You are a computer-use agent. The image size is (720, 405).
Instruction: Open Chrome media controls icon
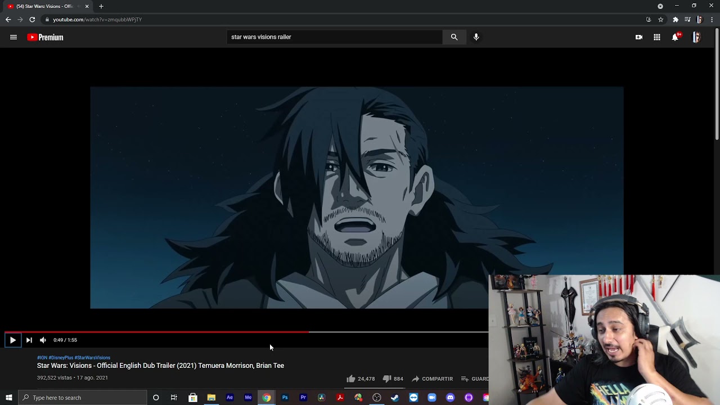[687, 19]
